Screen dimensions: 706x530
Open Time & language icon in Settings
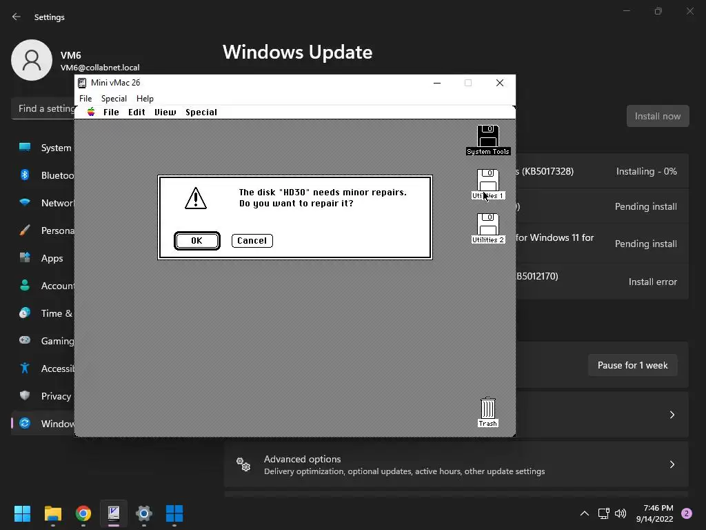[x=25, y=313]
